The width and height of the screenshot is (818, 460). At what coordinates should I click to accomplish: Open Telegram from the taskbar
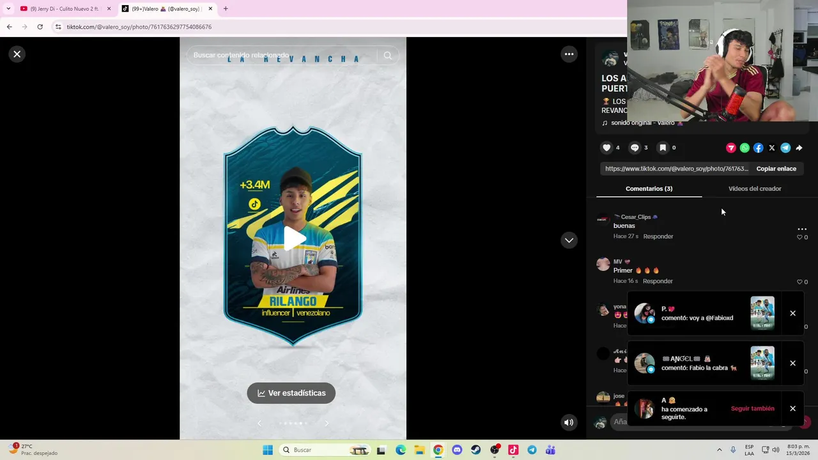click(x=532, y=450)
